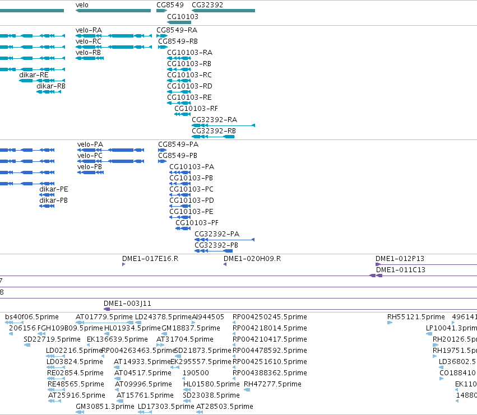Click the GM18837.5prime EST label
Viewport: 477px width, 415px height.
point(191,328)
